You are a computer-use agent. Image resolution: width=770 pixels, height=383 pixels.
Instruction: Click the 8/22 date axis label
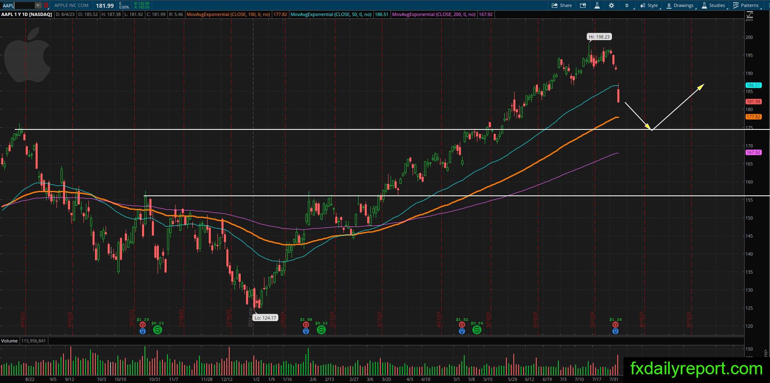point(29,379)
